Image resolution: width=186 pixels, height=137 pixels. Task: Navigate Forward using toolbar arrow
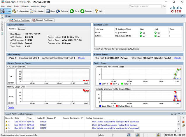click(86, 11)
